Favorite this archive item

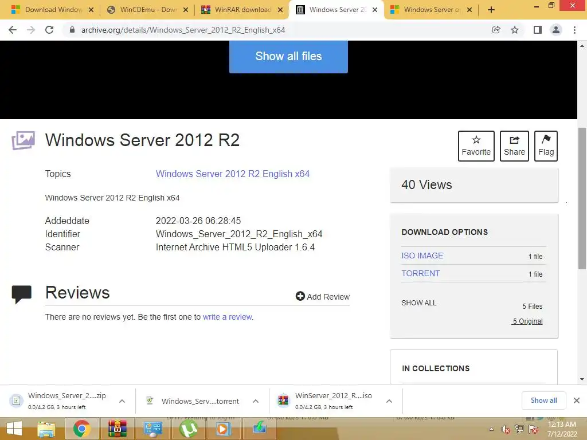476,146
